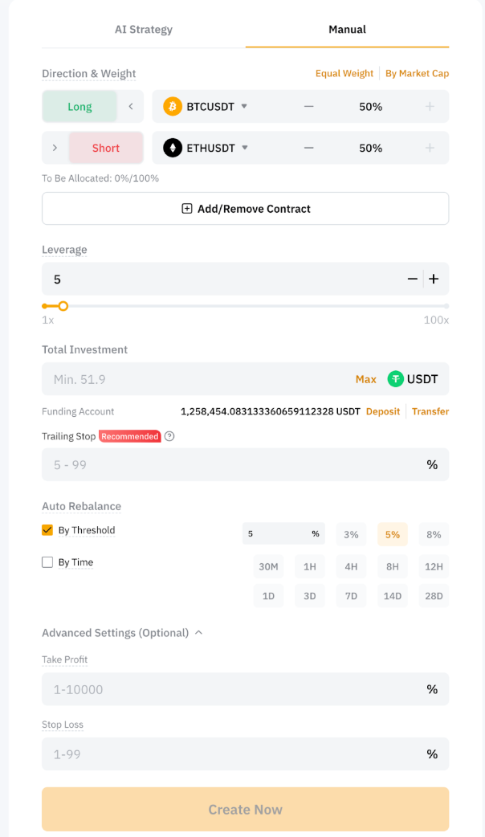Screen dimensions: 485x837
Task: Click the Trailing Stop help question icon
Action: coord(169,436)
